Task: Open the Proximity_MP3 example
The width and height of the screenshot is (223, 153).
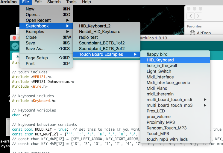Action: (175, 122)
